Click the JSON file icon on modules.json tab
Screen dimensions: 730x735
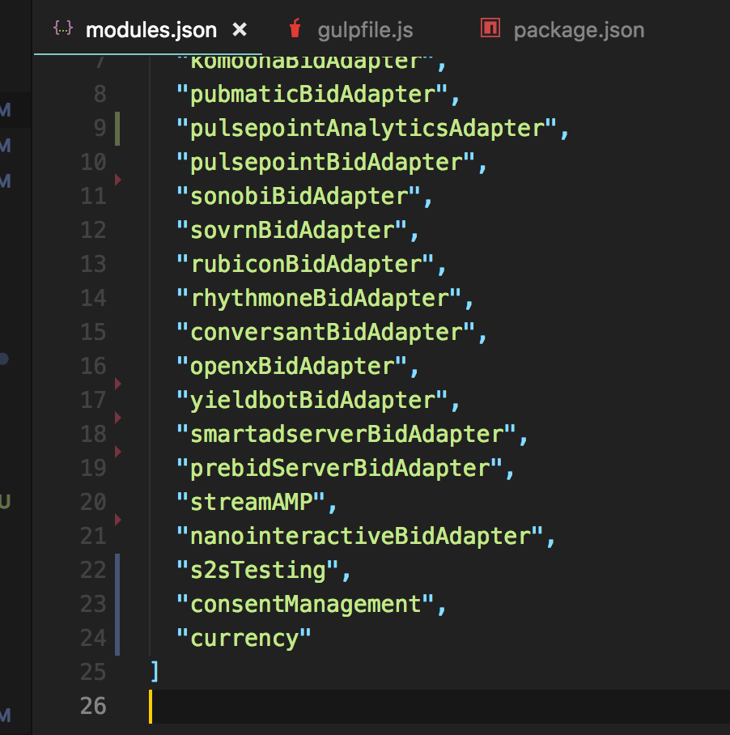[63, 29]
